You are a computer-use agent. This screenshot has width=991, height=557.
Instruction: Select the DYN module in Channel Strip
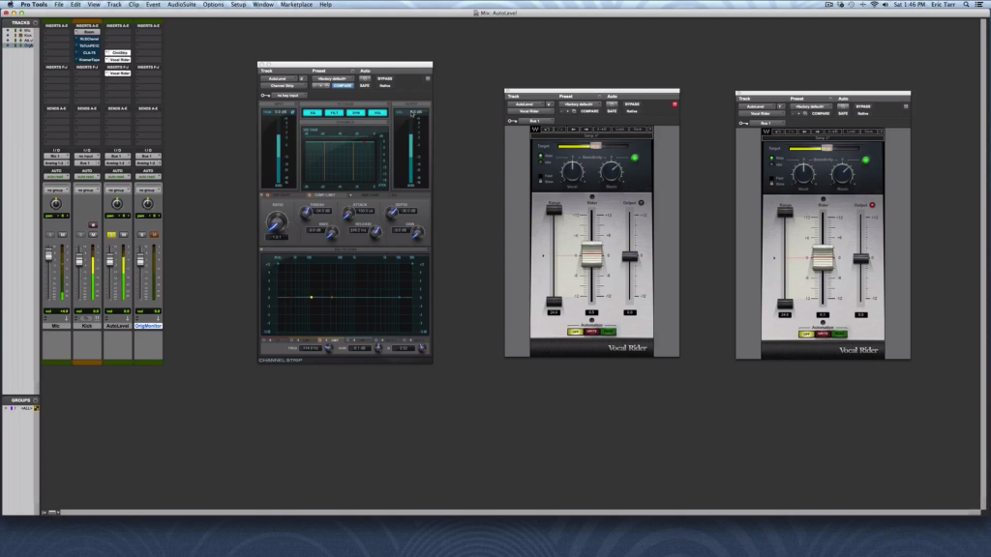(x=356, y=113)
